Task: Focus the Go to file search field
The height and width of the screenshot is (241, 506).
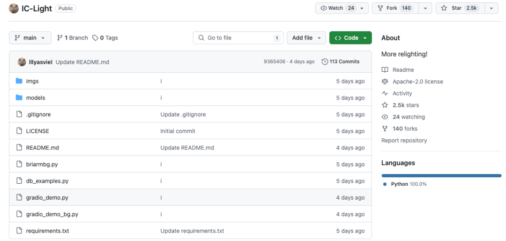Action: coord(238,38)
